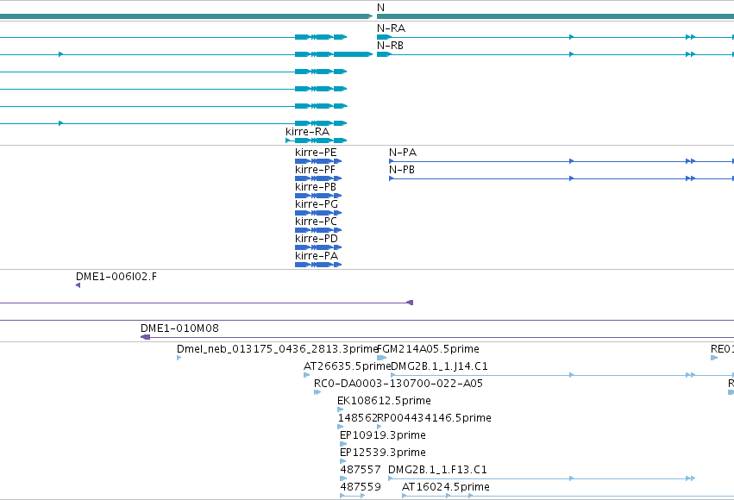The image size is (734, 500).
Task: Click the 487559 feature label
Action: 361,487
